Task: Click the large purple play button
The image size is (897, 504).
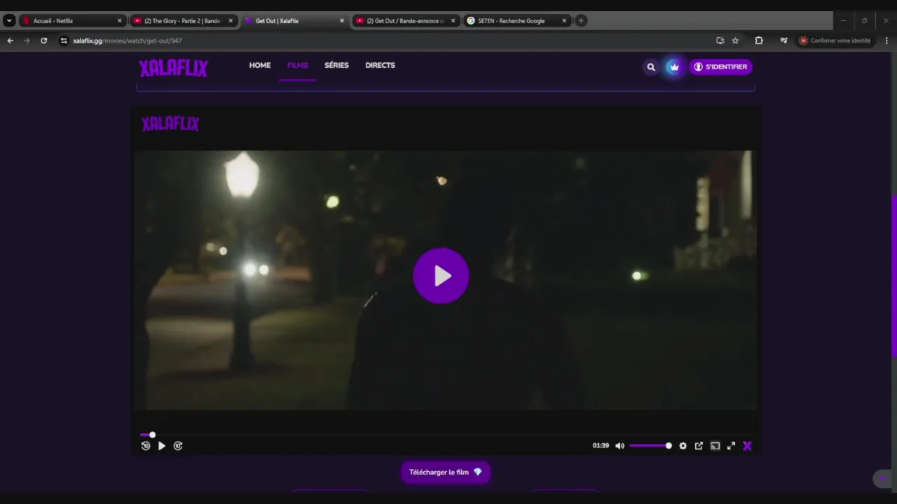Action: point(441,276)
